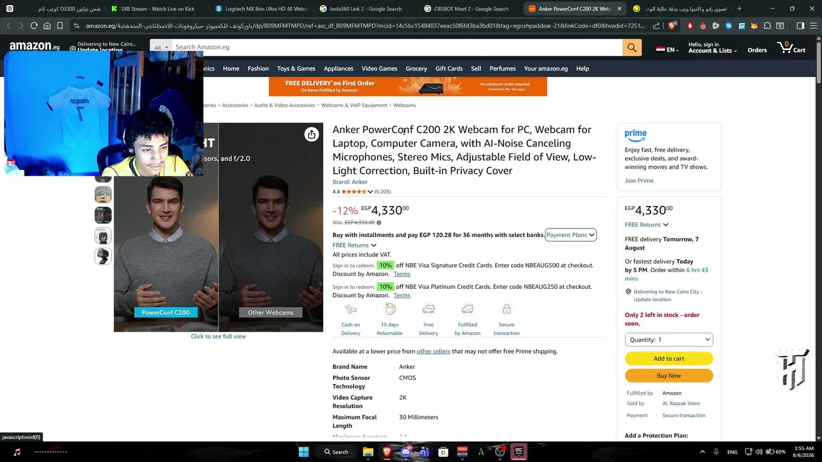Click the info icon next to the Was price
822x462 pixels.
pos(379,223)
